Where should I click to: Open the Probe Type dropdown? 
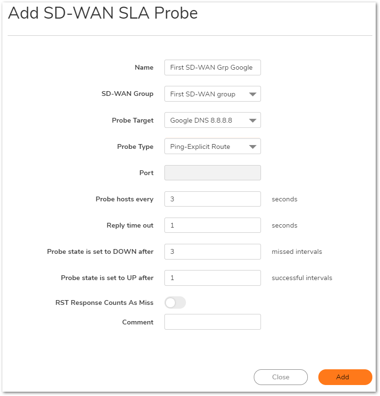(x=212, y=146)
